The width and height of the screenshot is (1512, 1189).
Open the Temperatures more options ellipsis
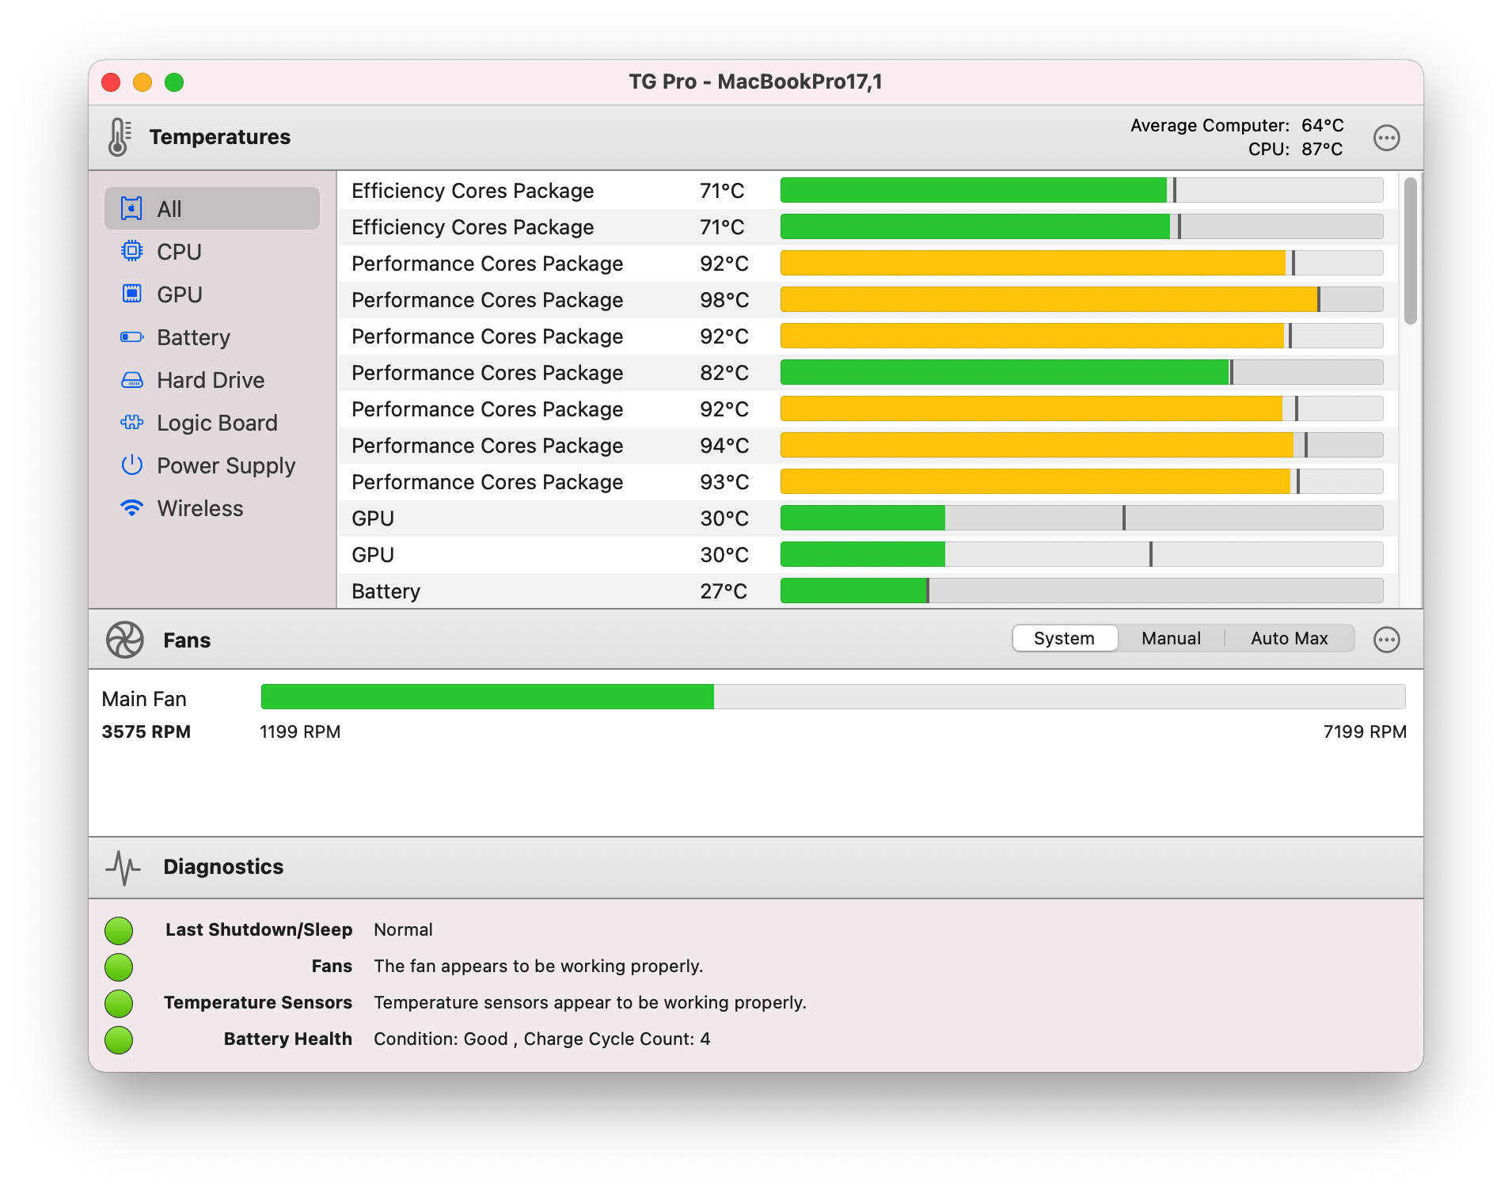[x=1386, y=138]
